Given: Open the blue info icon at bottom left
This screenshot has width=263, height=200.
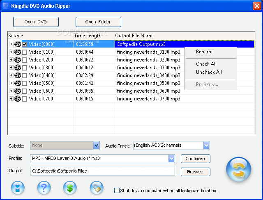Looking at the screenshot, I should tap(18, 188).
